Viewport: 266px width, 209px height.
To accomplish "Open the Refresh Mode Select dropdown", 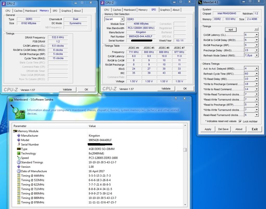I will pos(257,55).
